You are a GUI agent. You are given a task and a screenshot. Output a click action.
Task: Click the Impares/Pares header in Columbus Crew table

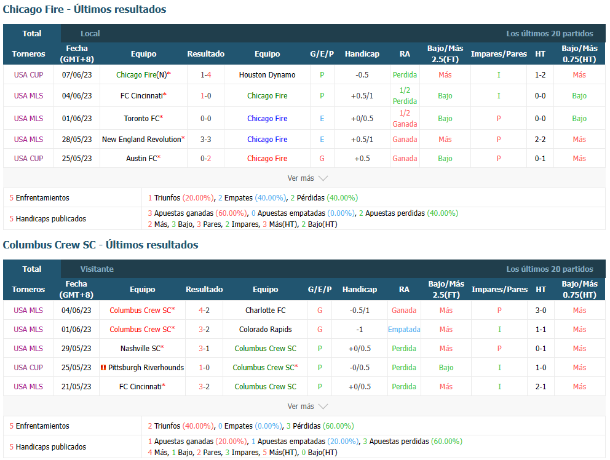[499, 289]
